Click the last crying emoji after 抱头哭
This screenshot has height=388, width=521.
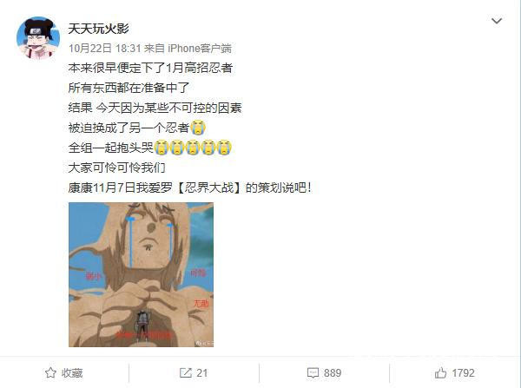pyautogui.click(x=224, y=148)
